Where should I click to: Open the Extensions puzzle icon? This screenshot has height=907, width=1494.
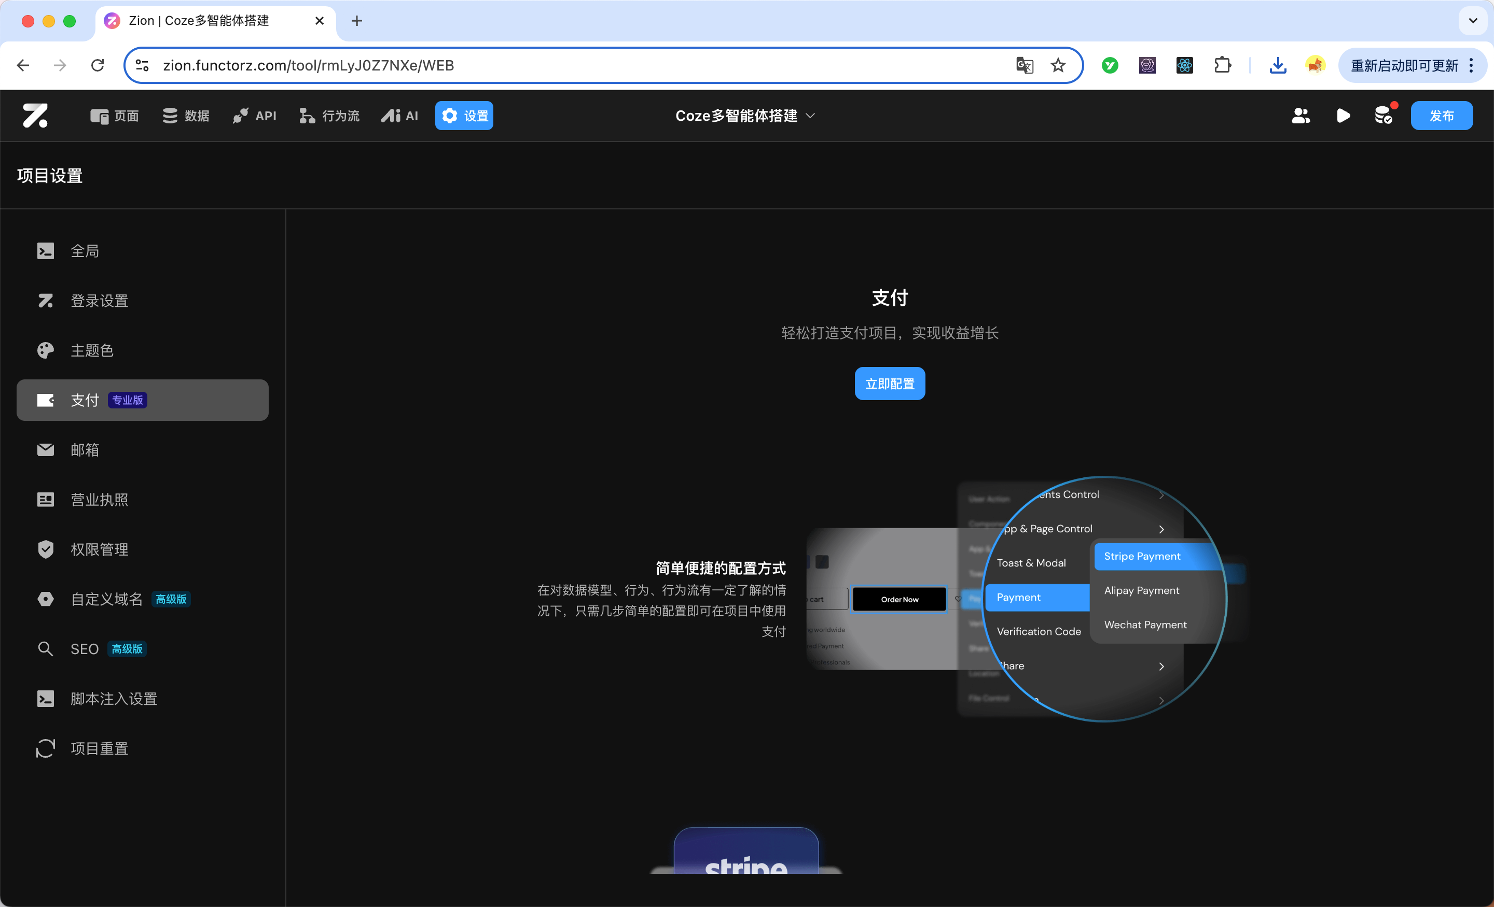tap(1222, 65)
